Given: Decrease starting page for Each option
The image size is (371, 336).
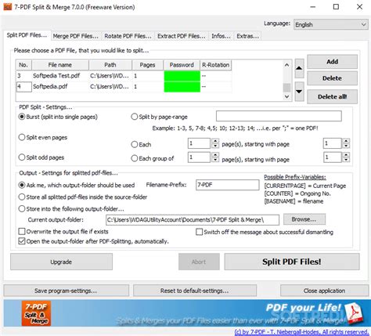Looking at the screenshot, I should coord(346,146).
